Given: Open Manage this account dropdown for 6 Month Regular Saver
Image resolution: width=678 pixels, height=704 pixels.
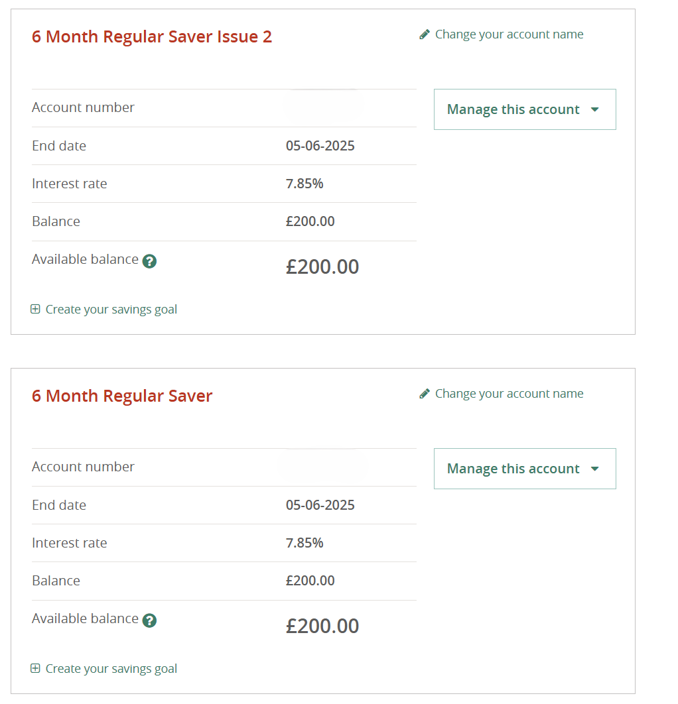Looking at the screenshot, I should coord(525,469).
